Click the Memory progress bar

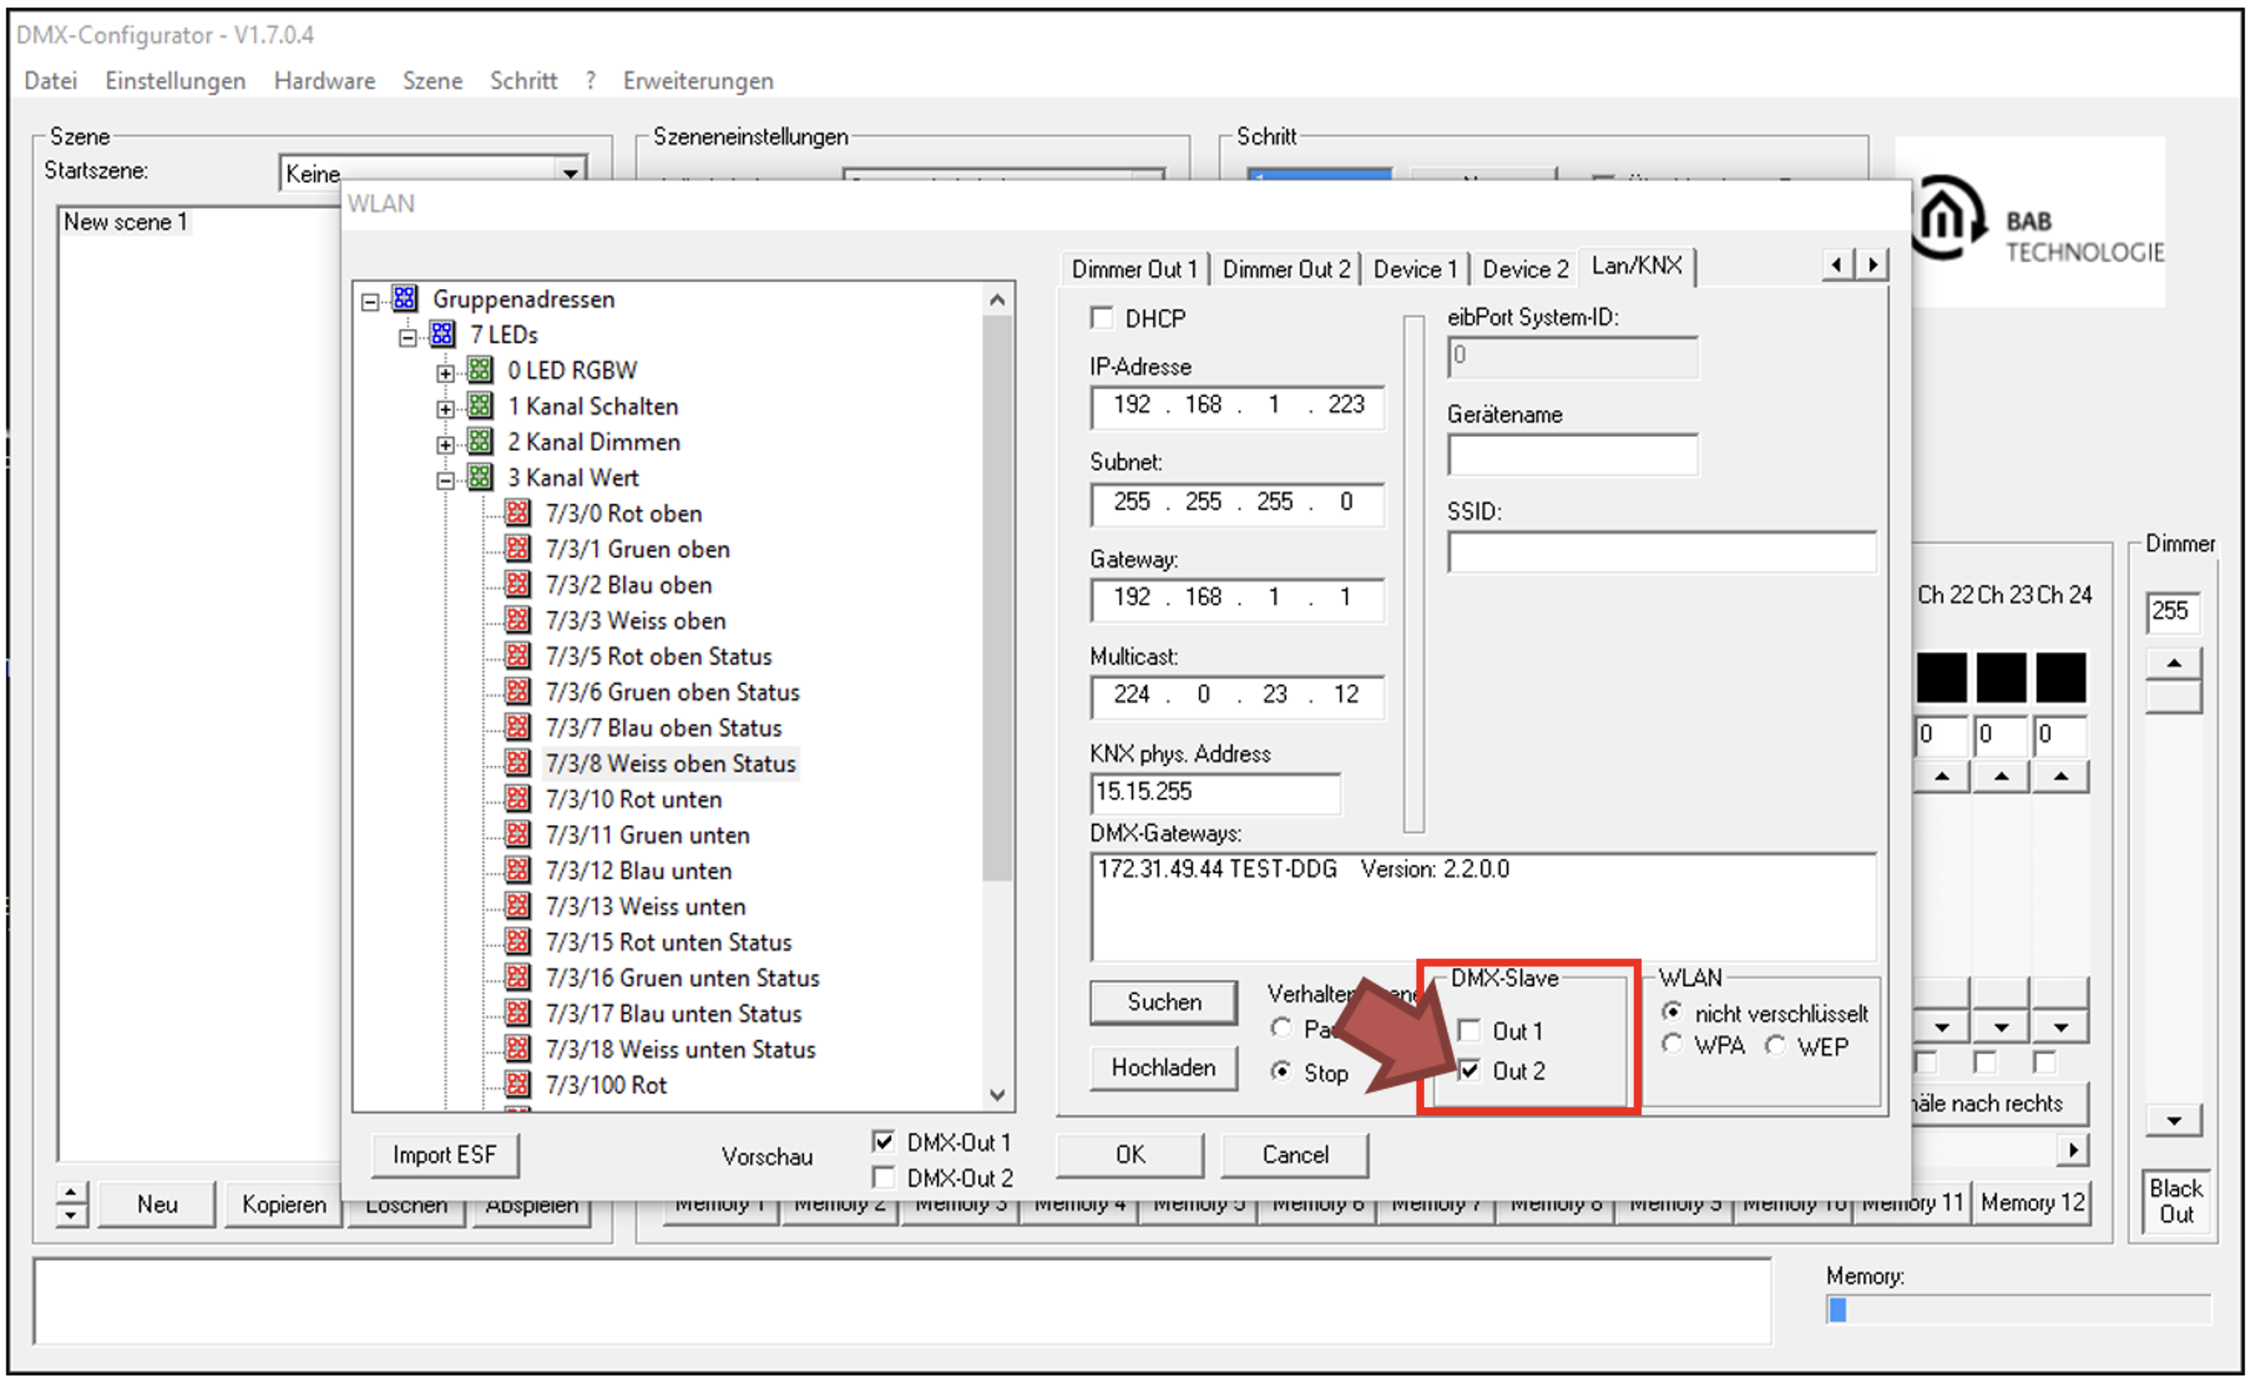pyautogui.click(x=2019, y=1310)
